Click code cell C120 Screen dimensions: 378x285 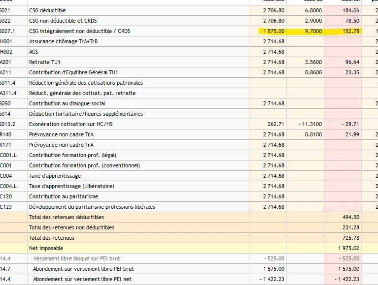click(x=6, y=197)
